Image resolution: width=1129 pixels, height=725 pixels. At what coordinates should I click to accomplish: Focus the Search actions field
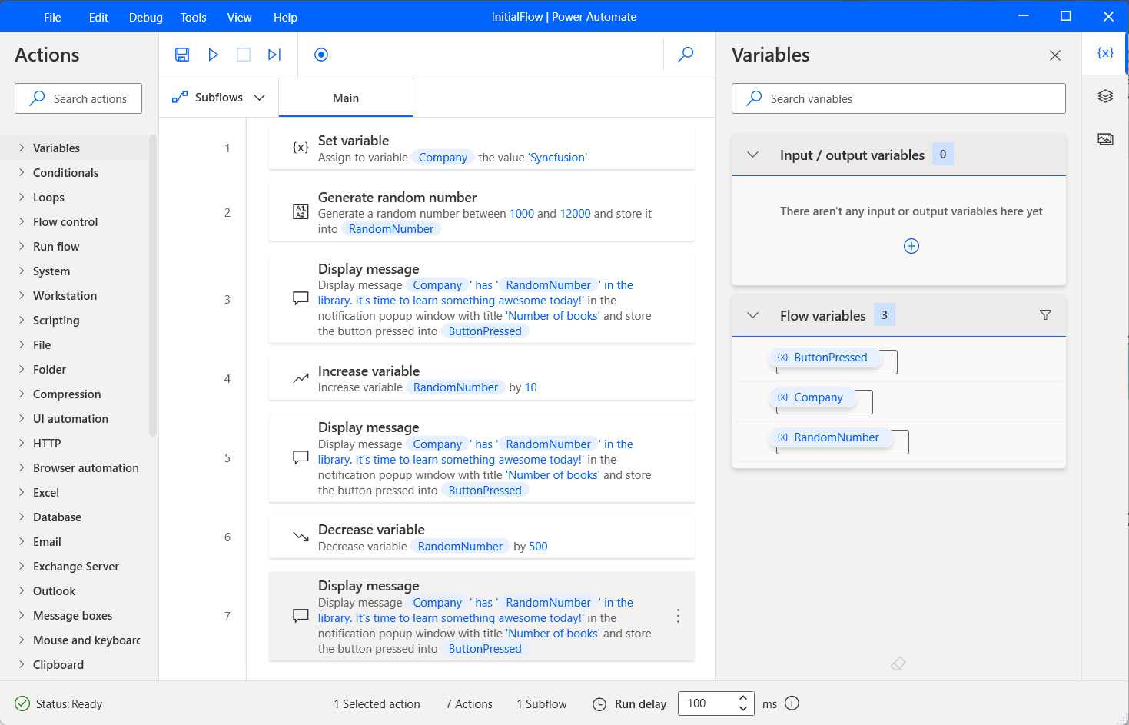[78, 98]
